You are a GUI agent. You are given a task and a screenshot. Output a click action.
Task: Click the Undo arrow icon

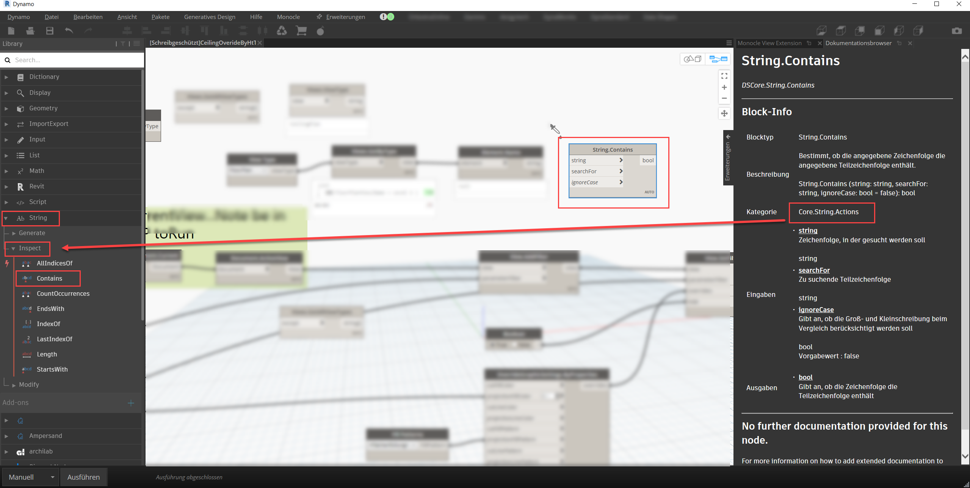click(69, 31)
